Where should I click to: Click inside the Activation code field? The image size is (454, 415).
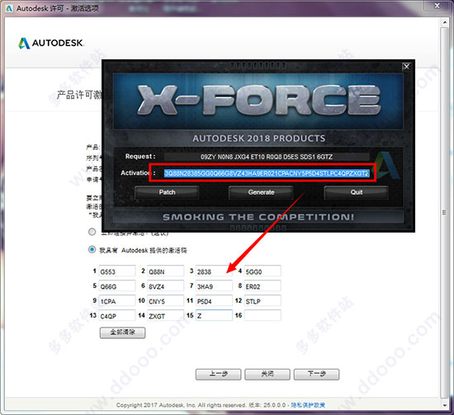tap(267, 173)
